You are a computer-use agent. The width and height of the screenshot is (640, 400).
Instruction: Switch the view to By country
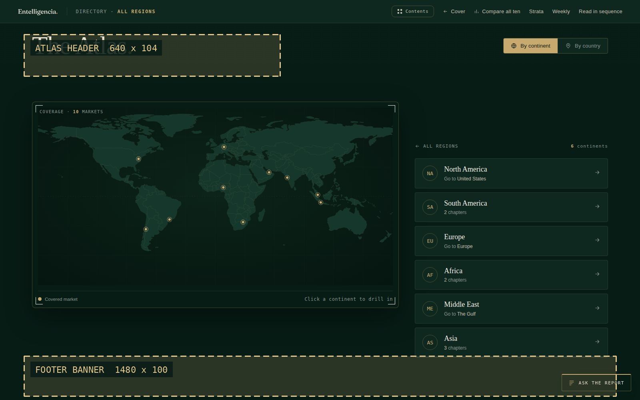[583, 46]
